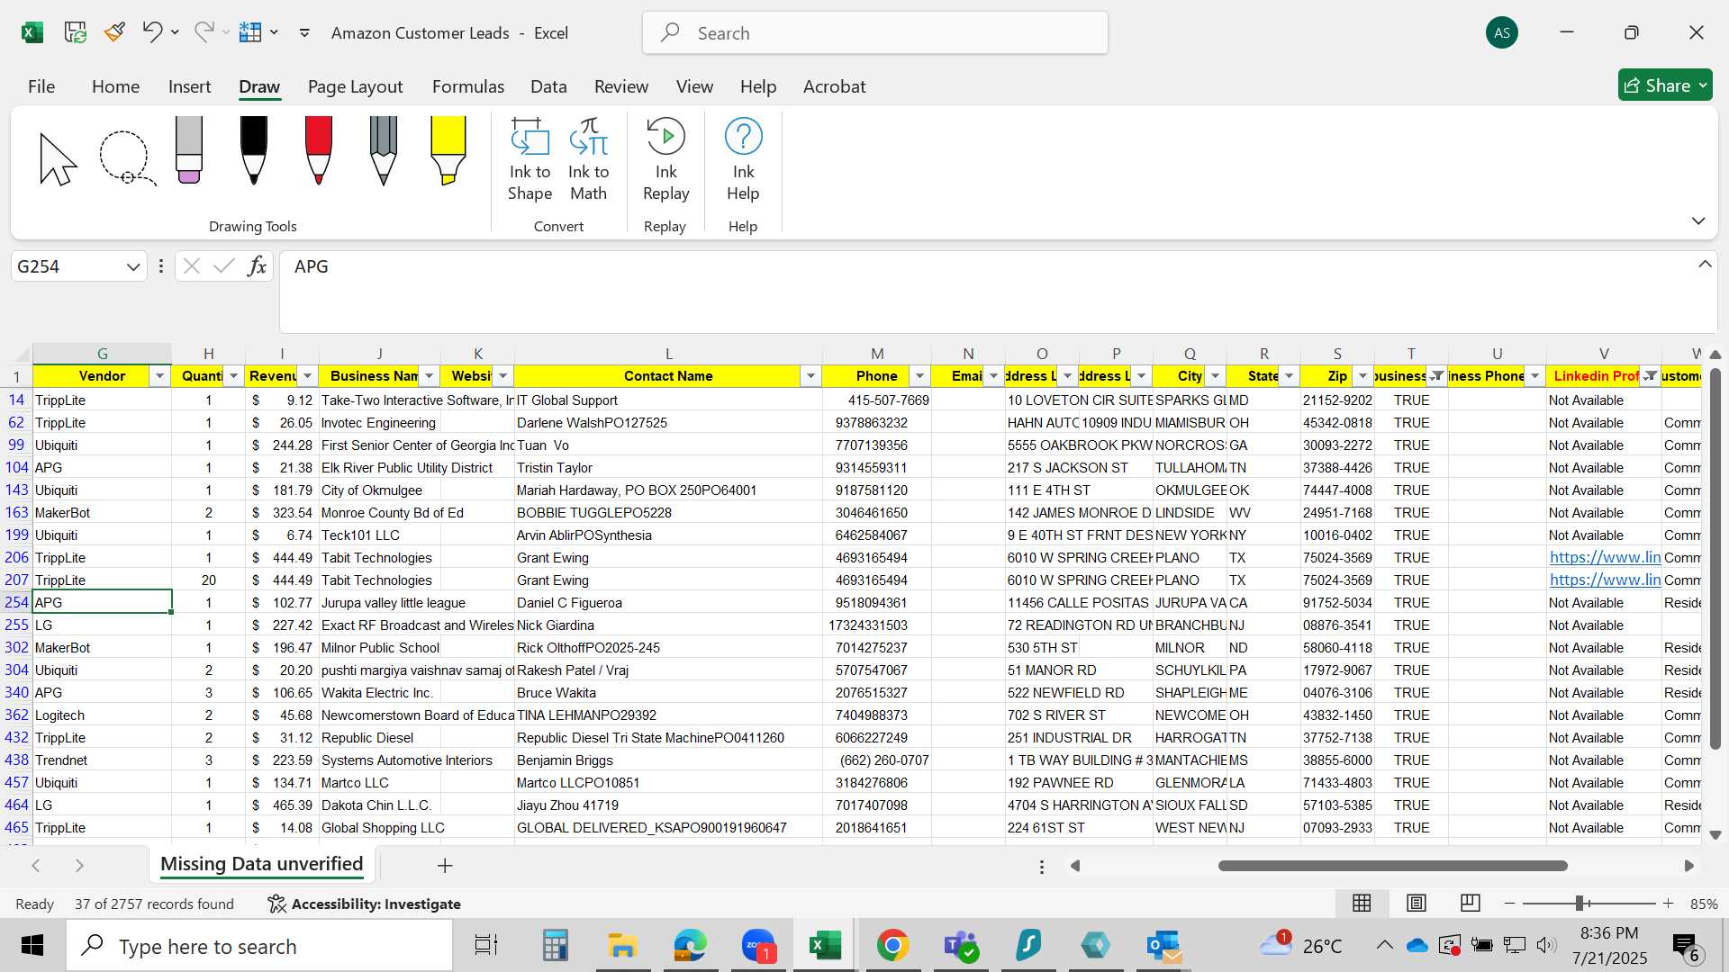Screen dimensions: 1729x972
Task: Open the City column filter dropdown
Action: point(1215,375)
